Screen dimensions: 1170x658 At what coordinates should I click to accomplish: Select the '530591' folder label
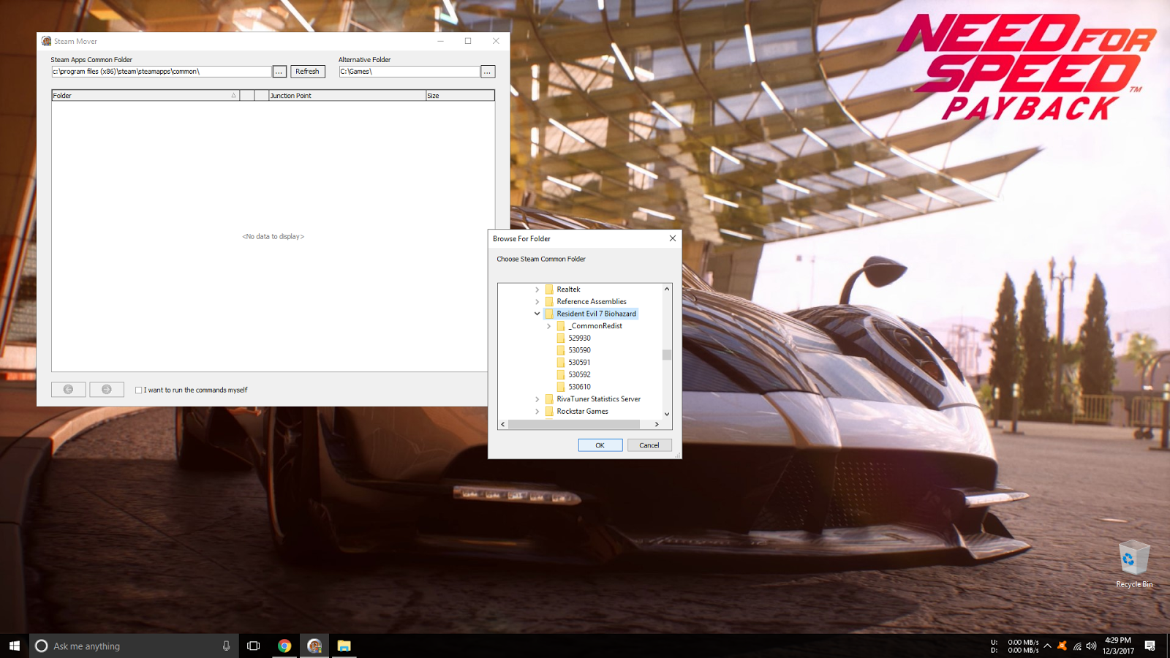pyautogui.click(x=579, y=363)
